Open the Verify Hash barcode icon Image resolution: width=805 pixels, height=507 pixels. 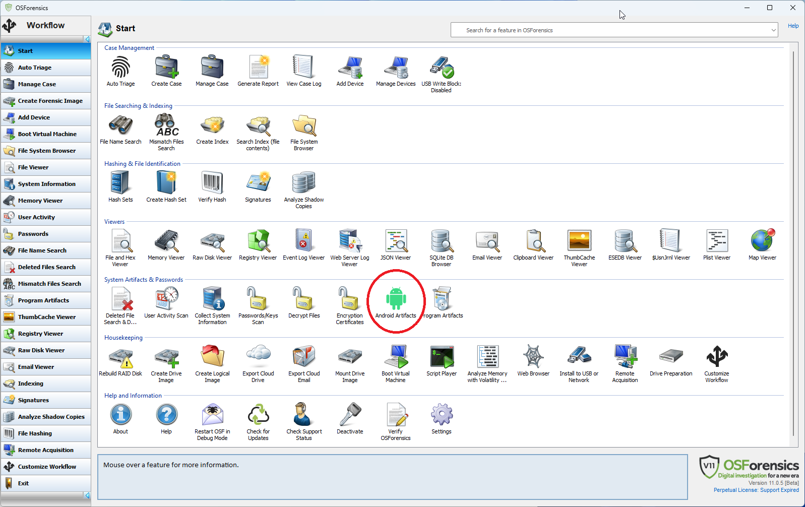212,183
